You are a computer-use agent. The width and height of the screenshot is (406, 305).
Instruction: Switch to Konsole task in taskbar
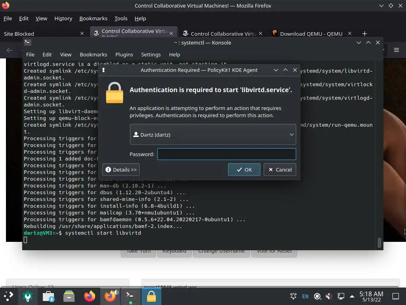pos(130,296)
